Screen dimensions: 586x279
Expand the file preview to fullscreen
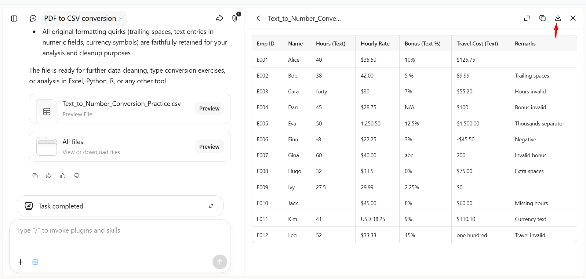click(x=527, y=18)
